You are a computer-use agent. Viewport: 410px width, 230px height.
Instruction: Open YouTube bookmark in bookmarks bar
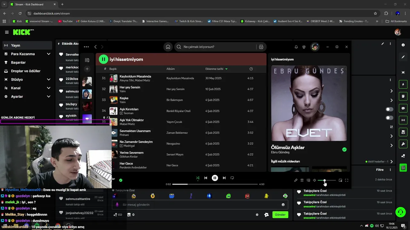(x=65, y=21)
